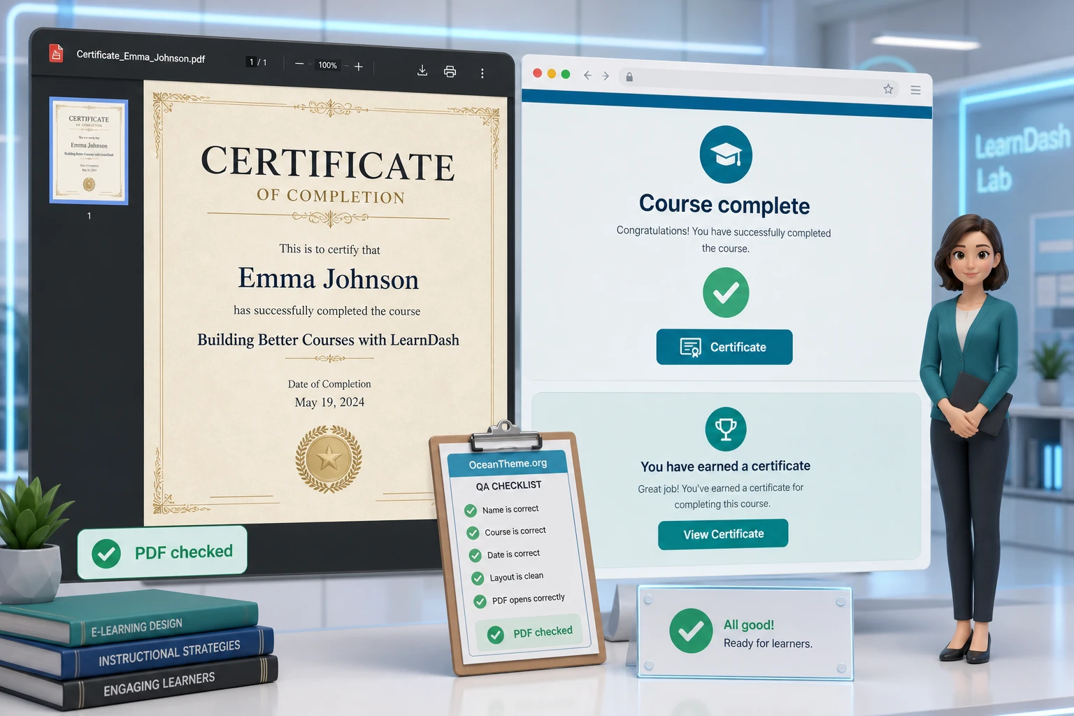This screenshot has width=1074, height=716.
Task: Go back in the browser window
Action: click(587, 75)
